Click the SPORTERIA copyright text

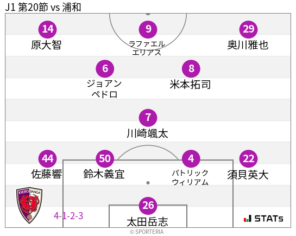[x=147, y=232]
